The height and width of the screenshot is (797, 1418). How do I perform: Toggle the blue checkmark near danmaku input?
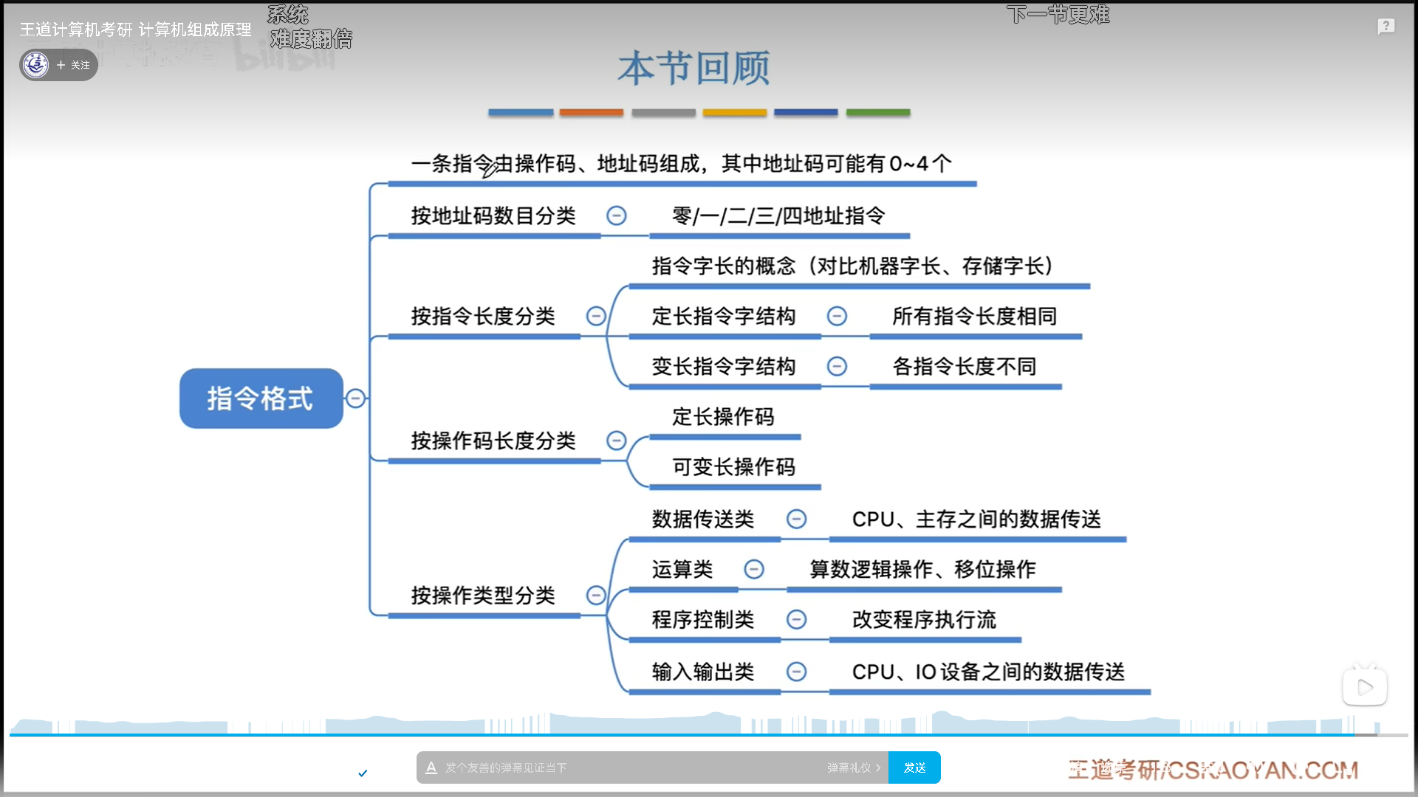[x=363, y=773]
